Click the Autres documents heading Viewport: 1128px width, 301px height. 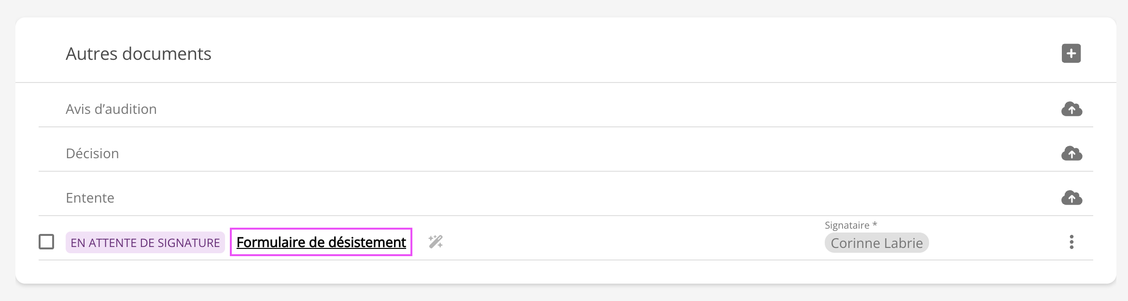139,54
